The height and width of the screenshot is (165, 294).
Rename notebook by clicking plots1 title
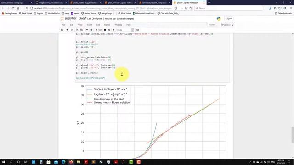point(83,18)
